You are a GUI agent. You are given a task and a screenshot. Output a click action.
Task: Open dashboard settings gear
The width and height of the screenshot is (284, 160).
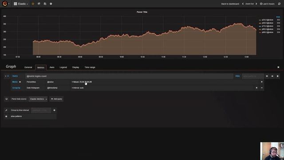click(51, 4)
